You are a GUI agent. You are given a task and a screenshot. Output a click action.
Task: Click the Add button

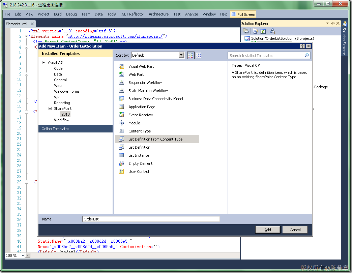[x=268, y=230]
